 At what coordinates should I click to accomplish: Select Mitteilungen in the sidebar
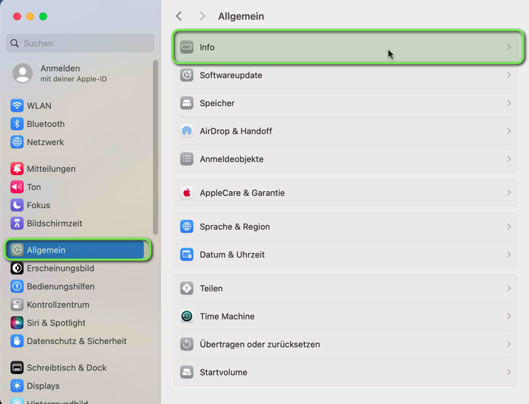pyautogui.click(x=51, y=169)
